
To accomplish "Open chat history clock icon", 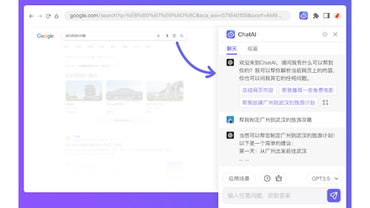I will click(x=267, y=178).
